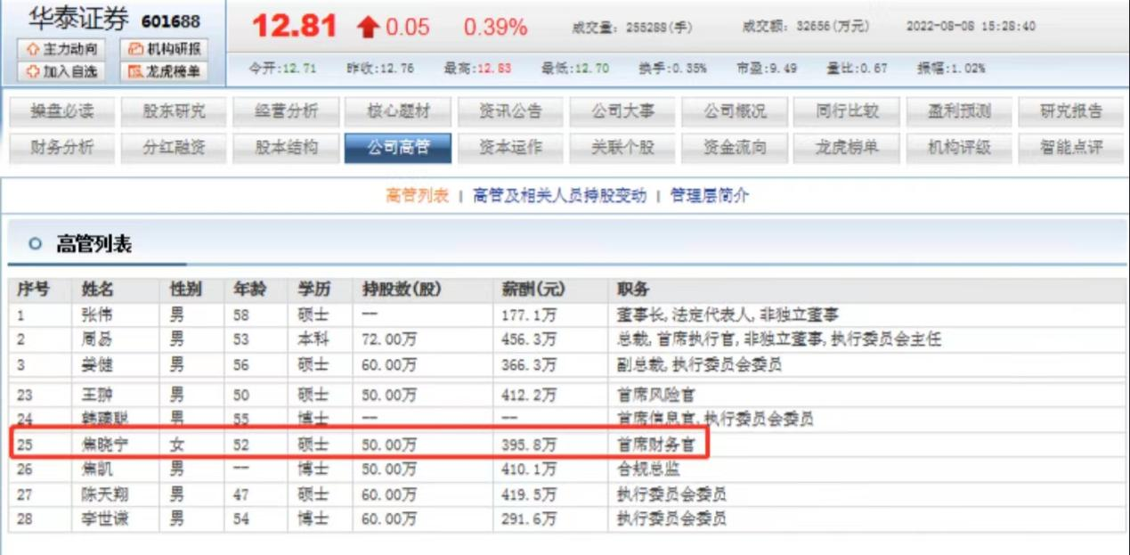Click name 焦晓宁 in row 25
The width and height of the screenshot is (1130, 555).
pos(105,444)
